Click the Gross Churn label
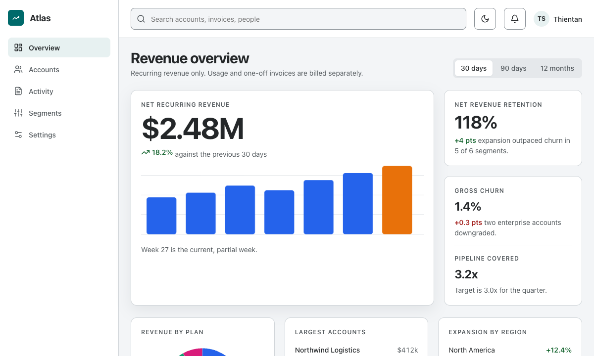Screen dimensions: 594x356 point(479,191)
